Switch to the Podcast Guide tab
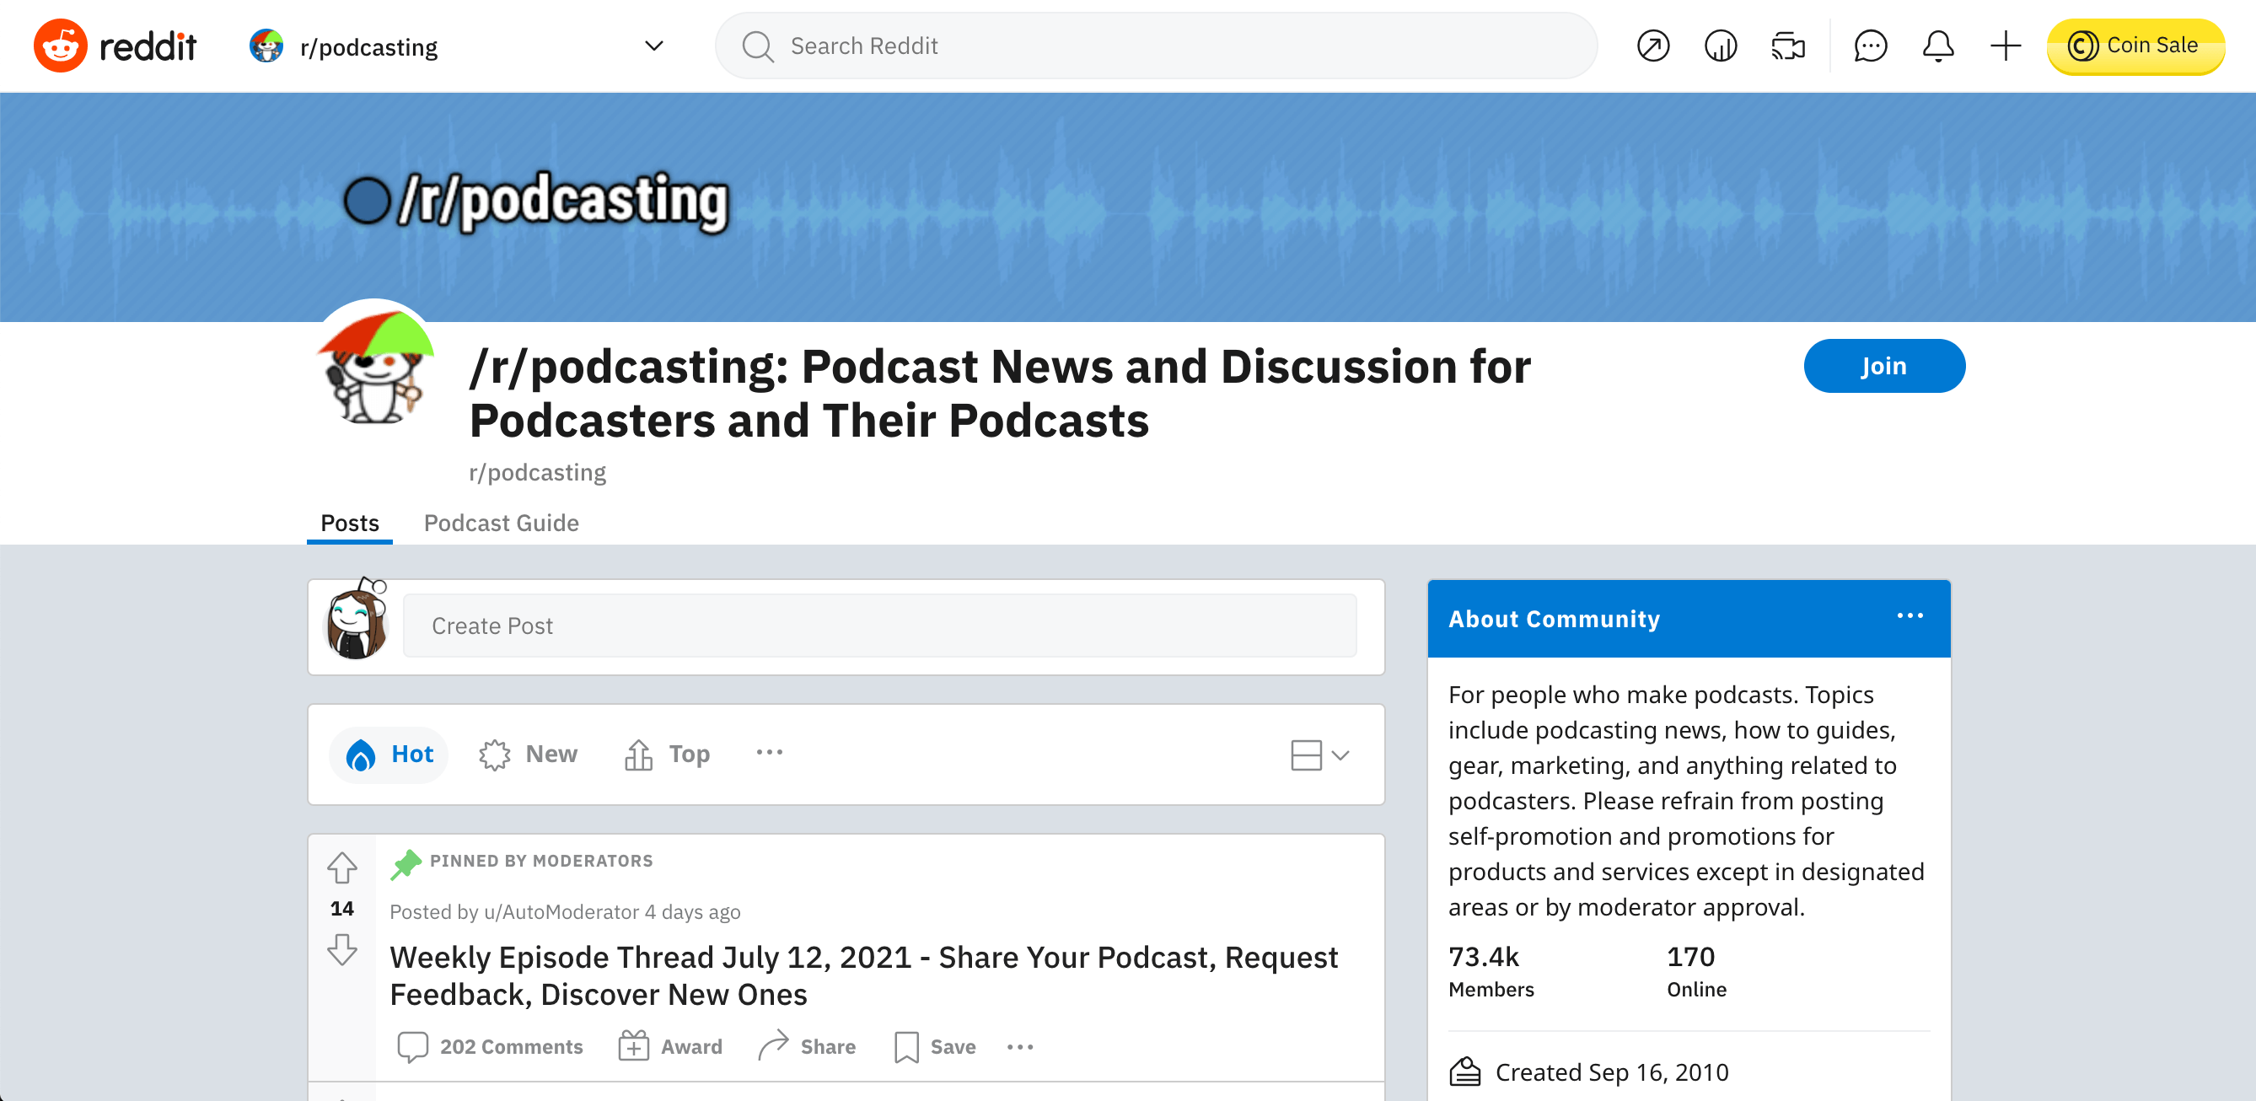Image resolution: width=2256 pixels, height=1101 pixels. [501, 523]
